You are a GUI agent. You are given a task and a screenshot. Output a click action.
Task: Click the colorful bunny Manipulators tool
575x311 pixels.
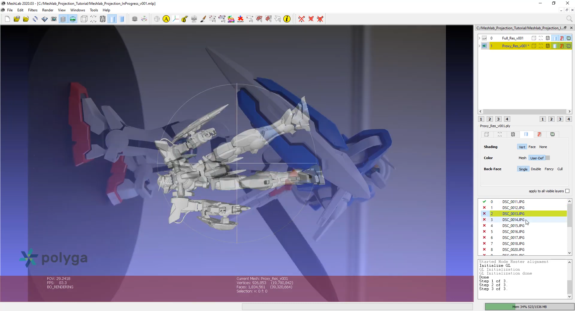231,19
